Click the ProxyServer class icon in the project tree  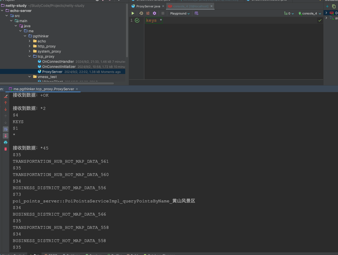39,71
